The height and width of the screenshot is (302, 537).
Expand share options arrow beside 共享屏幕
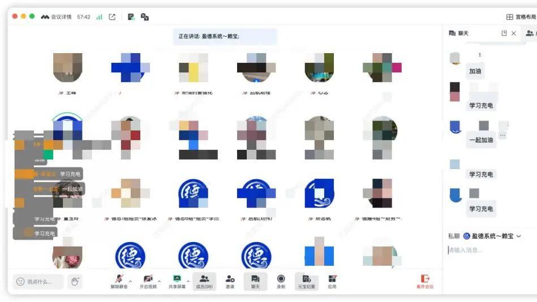[188, 282]
